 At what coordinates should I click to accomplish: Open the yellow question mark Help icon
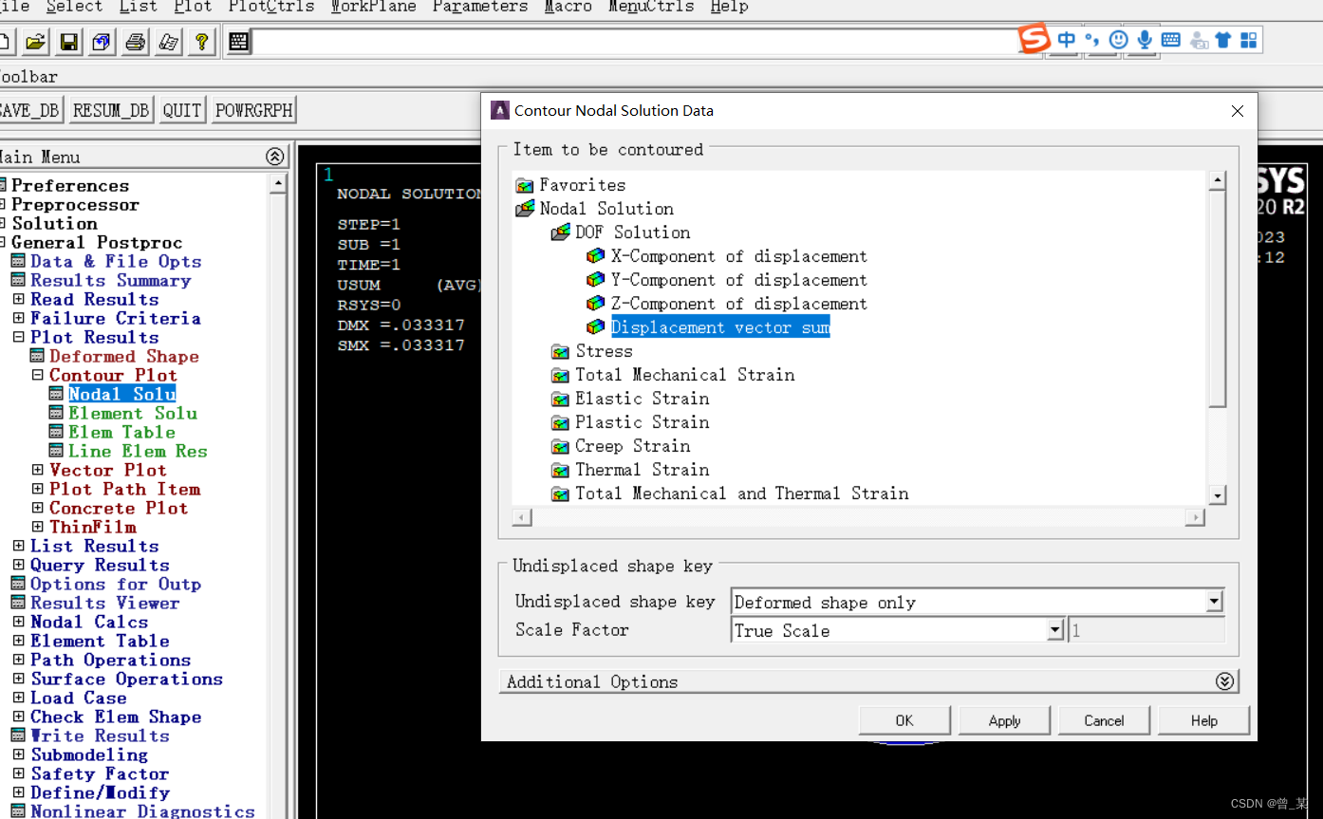tap(201, 42)
